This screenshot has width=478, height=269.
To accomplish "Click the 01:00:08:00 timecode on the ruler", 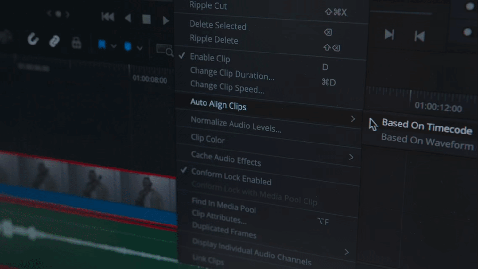I will coord(150,80).
